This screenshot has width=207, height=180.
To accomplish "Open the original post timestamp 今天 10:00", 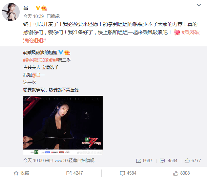I will (34, 160).
